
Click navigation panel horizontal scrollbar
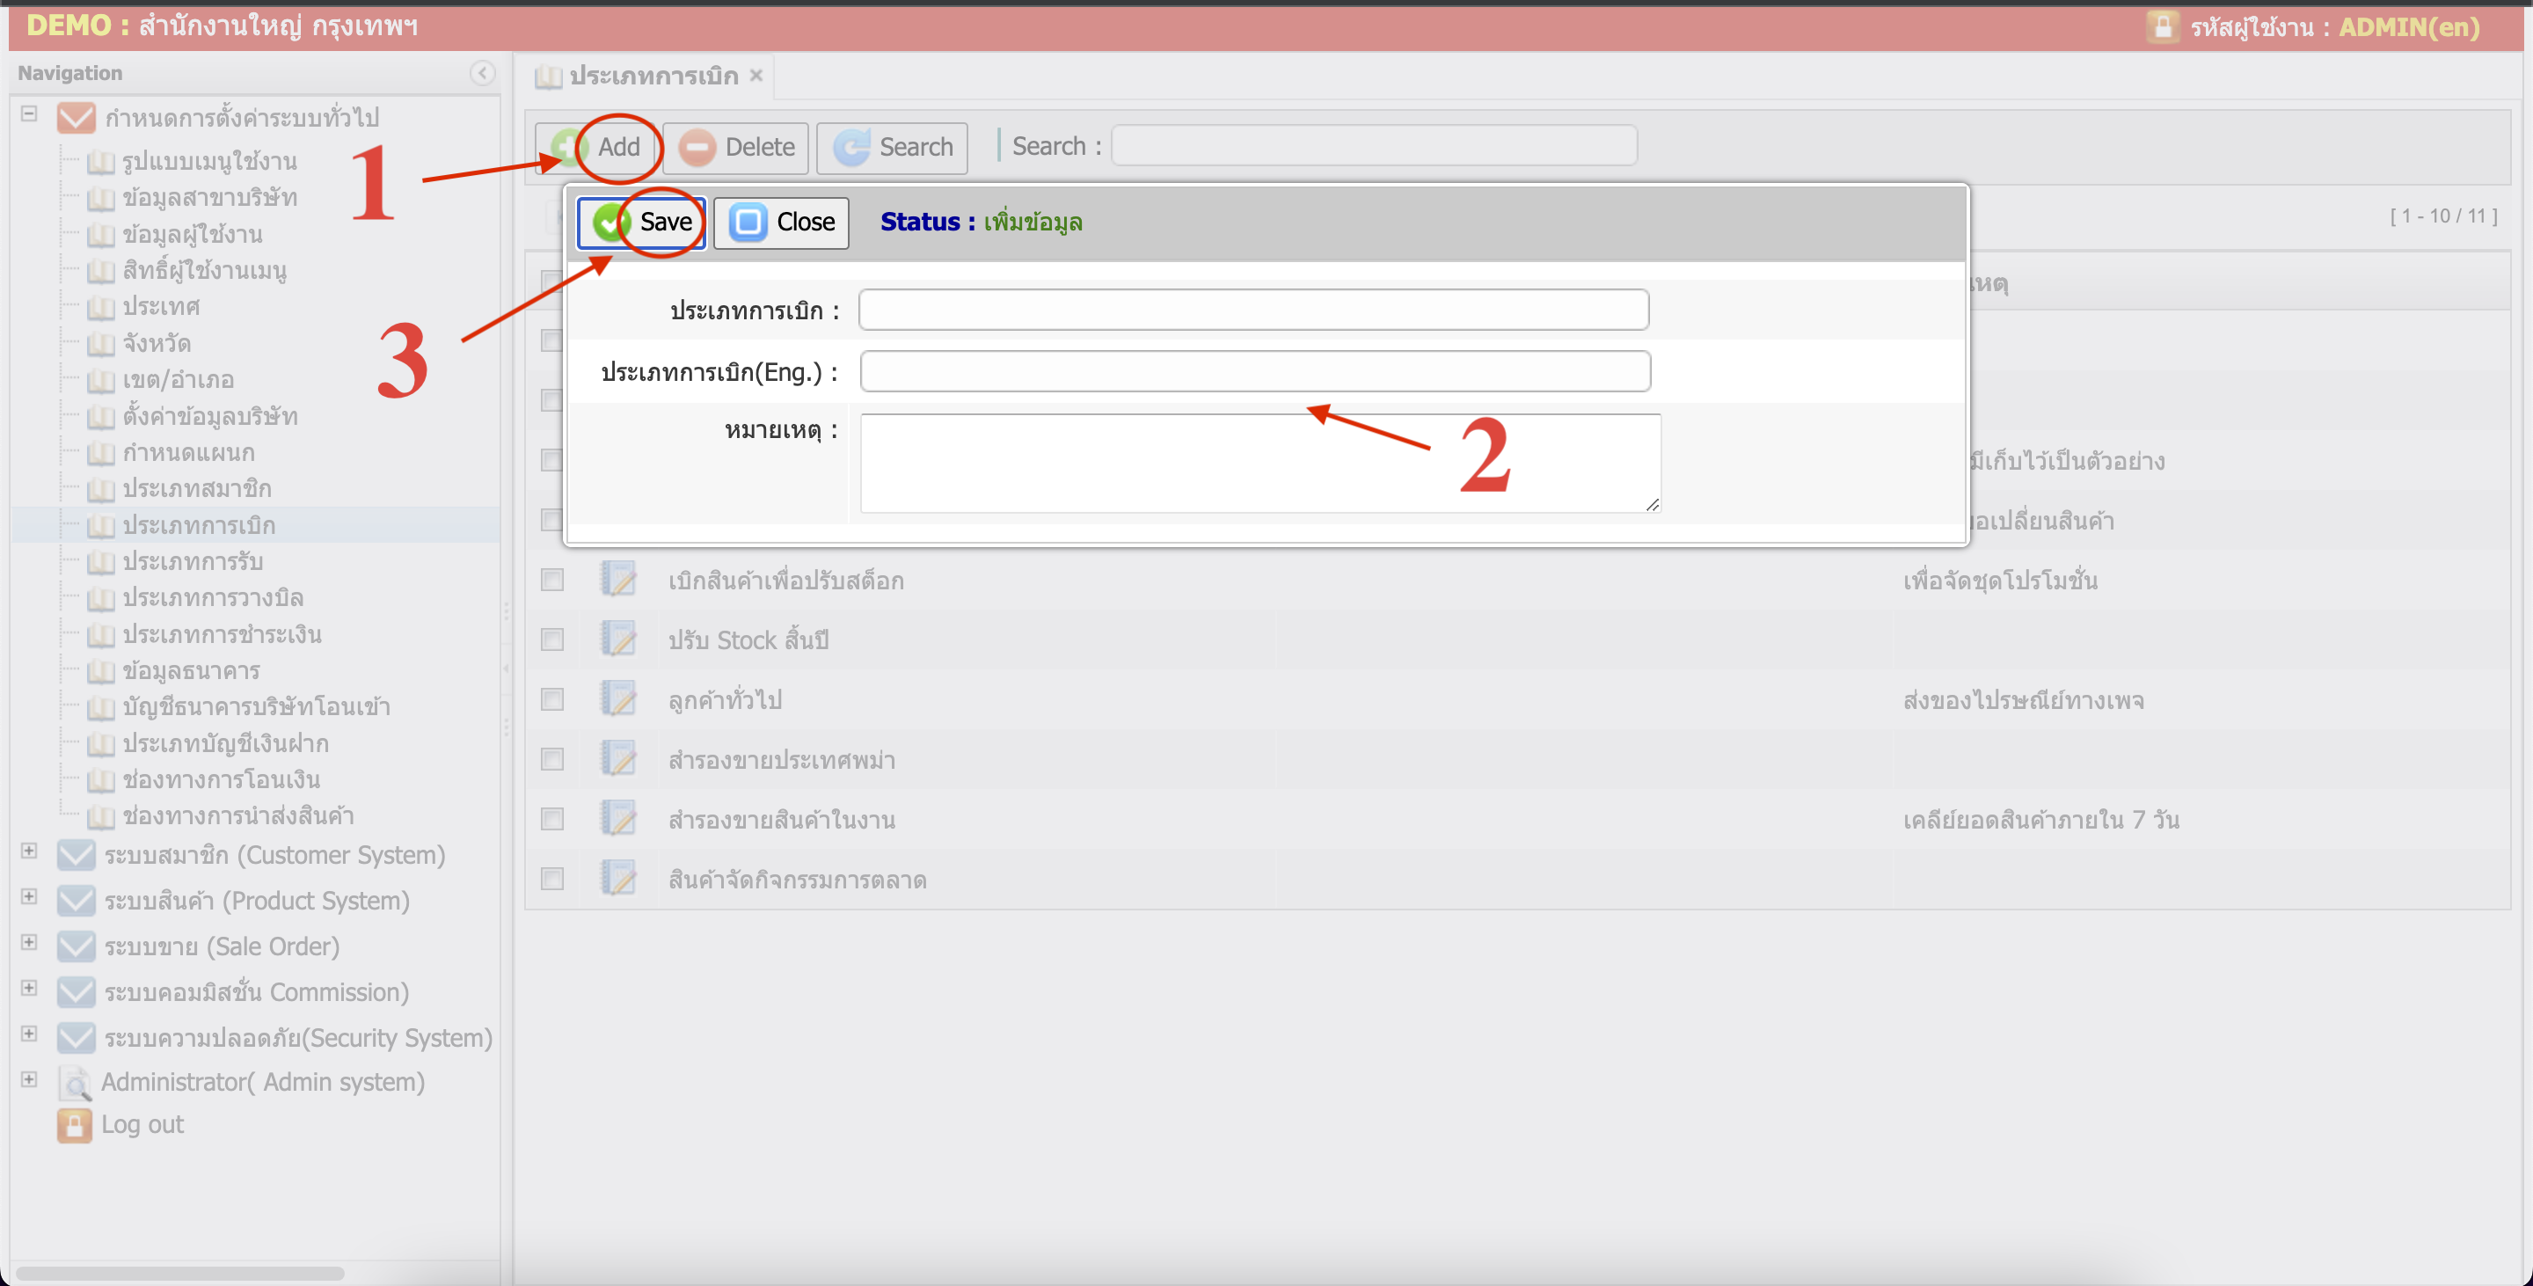click(180, 1273)
